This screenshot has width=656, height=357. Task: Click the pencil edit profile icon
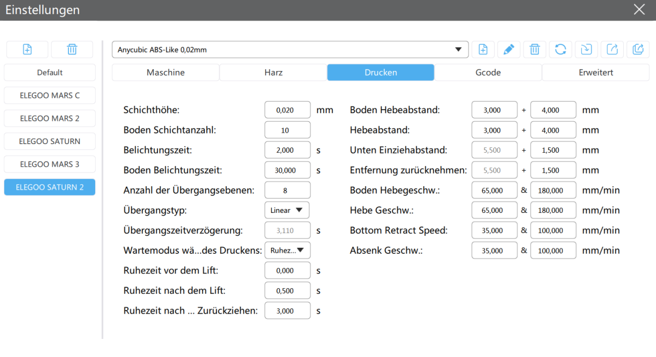coord(508,50)
